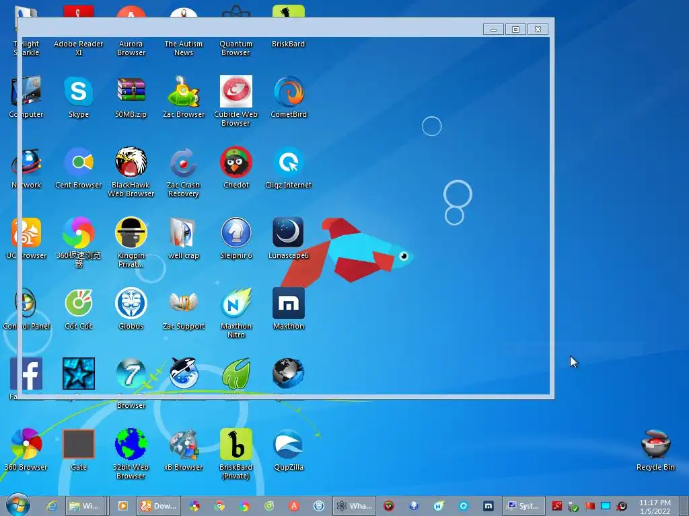Image resolution: width=689 pixels, height=516 pixels.
Task: Launch the Chedot browser icon
Action: coord(236,167)
